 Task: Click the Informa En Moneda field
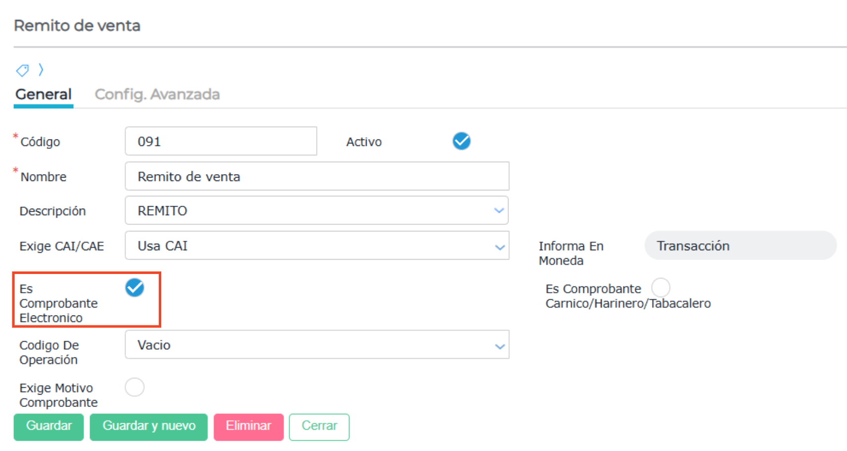tap(740, 246)
